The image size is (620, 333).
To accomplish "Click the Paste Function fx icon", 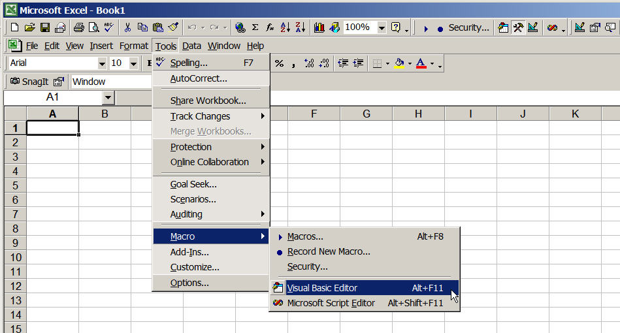I will coord(270,27).
